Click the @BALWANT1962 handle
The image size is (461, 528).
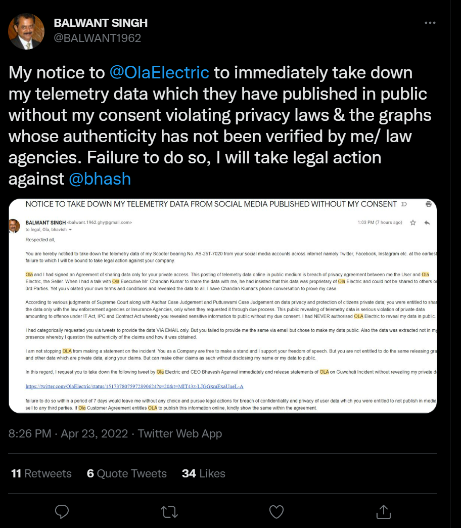[97, 38]
